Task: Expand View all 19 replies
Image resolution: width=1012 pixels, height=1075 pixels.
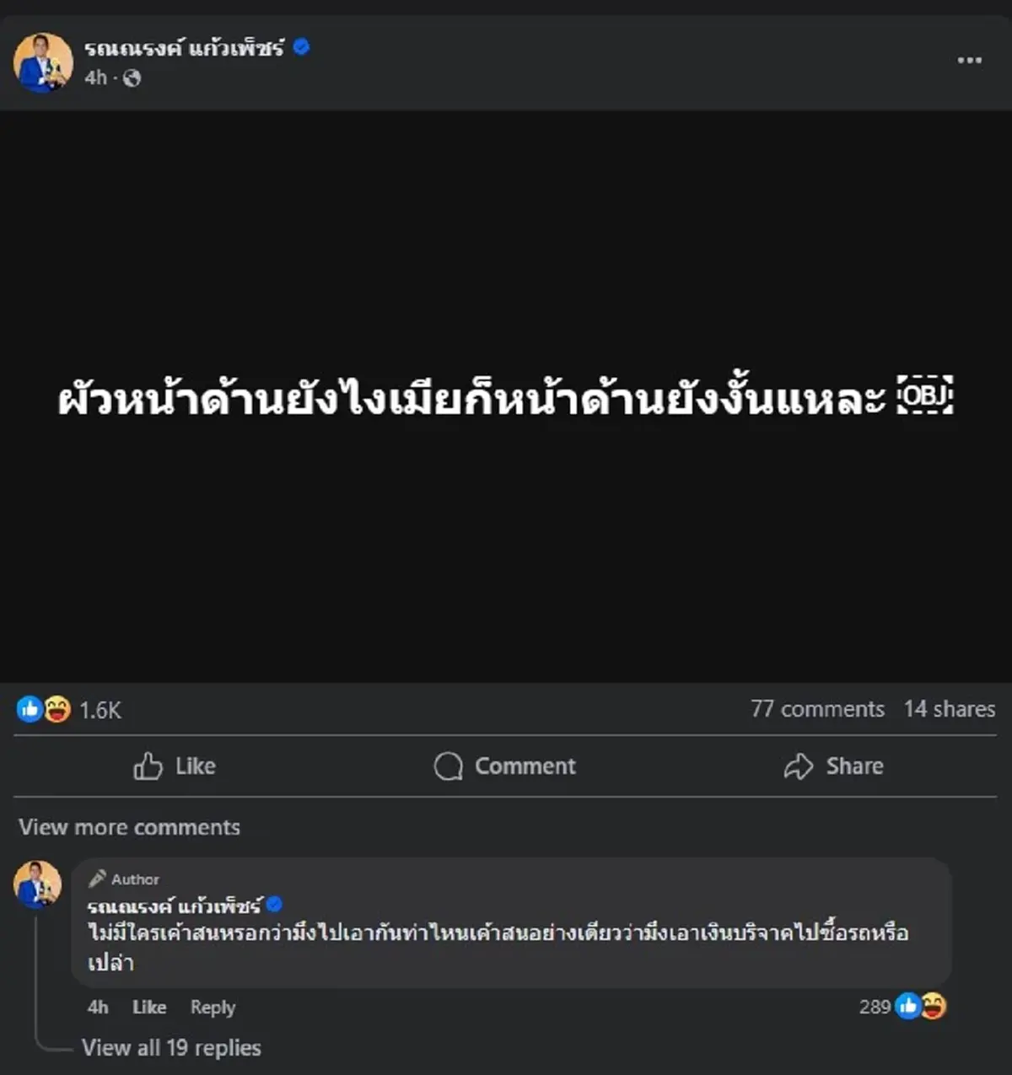Action: coord(170,1047)
